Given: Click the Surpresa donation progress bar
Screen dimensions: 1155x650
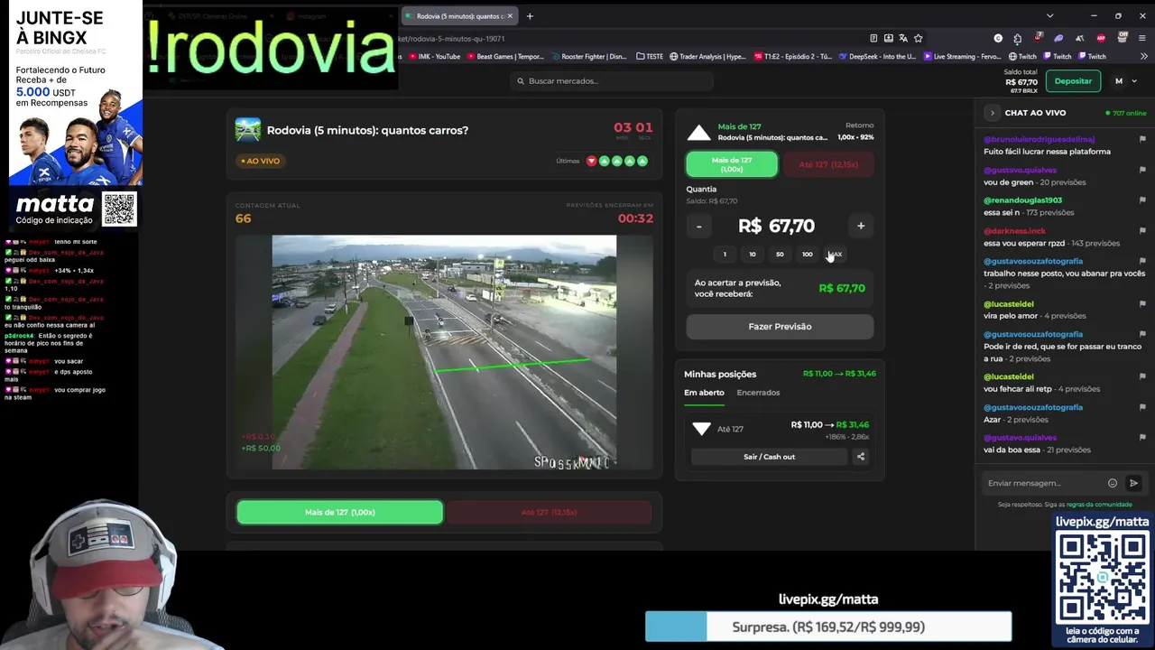Looking at the screenshot, I should point(828,627).
